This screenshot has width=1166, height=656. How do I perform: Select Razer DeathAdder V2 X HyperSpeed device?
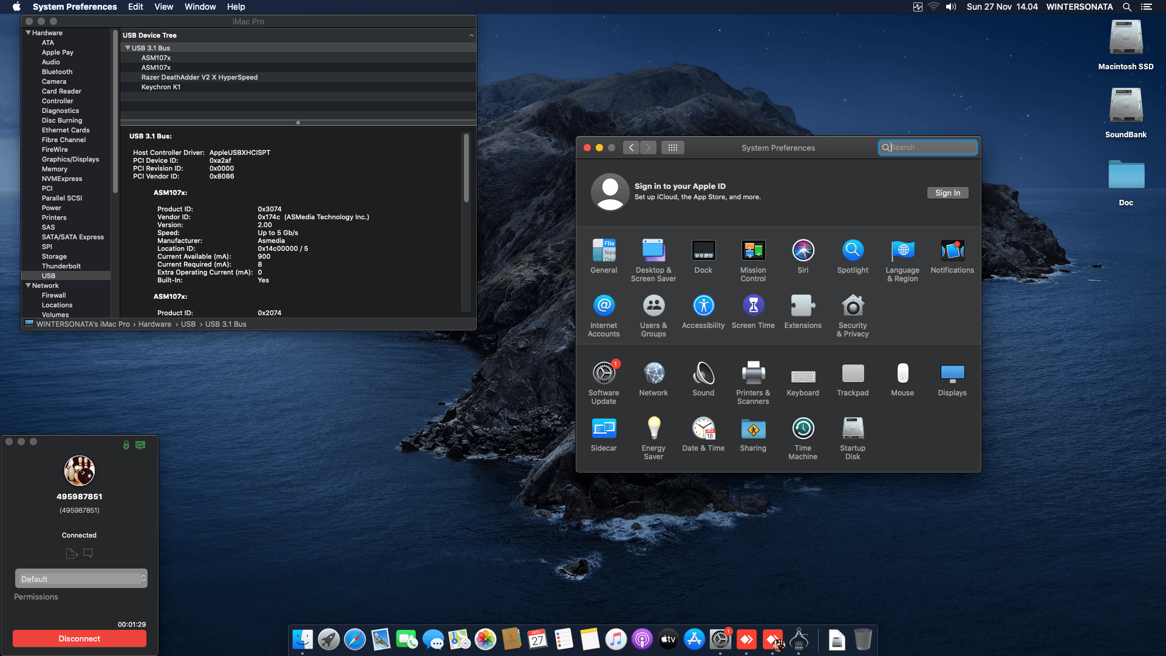pyautogui.click(x=199, y=77)
